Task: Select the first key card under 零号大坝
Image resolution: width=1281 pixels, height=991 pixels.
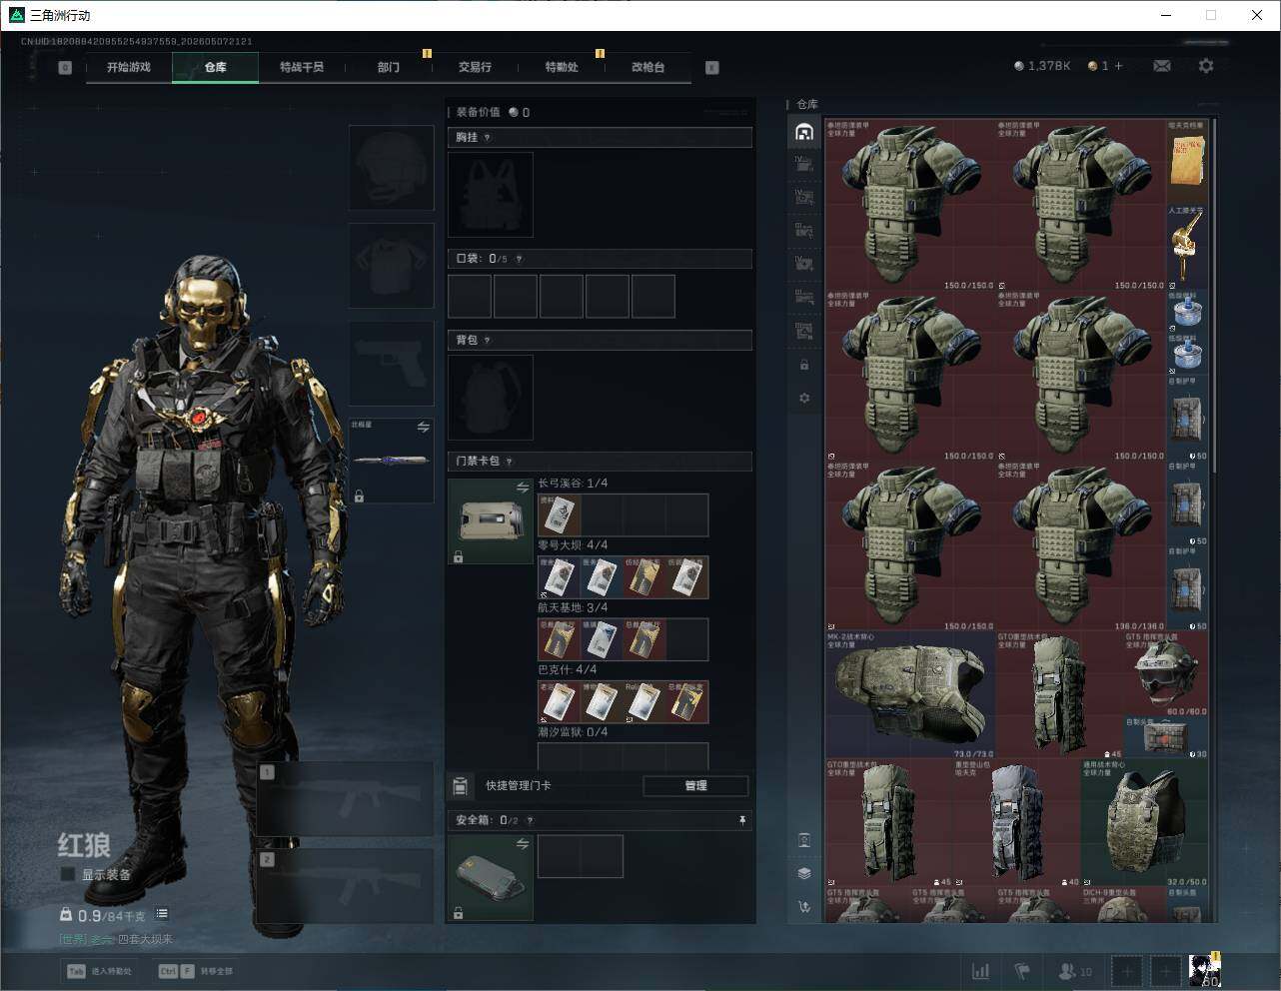Action: click(560, 577)
